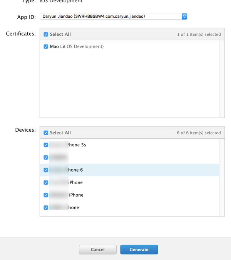This screenshot has width=231, height=260.
Task: Click the Devices list scrollbar
Action: click(222, 177)
